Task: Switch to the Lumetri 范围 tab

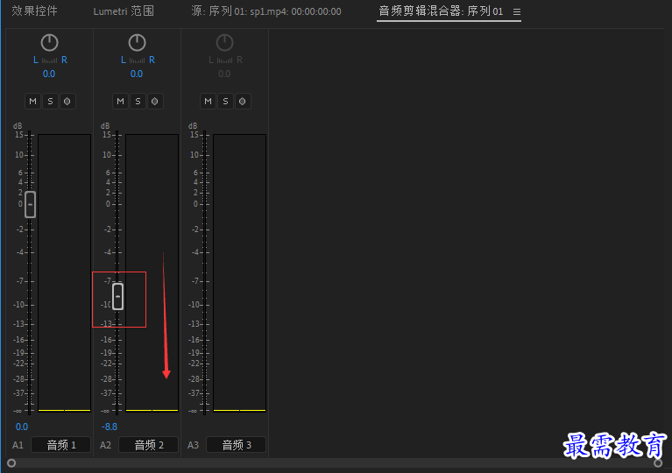Action: click(124, 11)
